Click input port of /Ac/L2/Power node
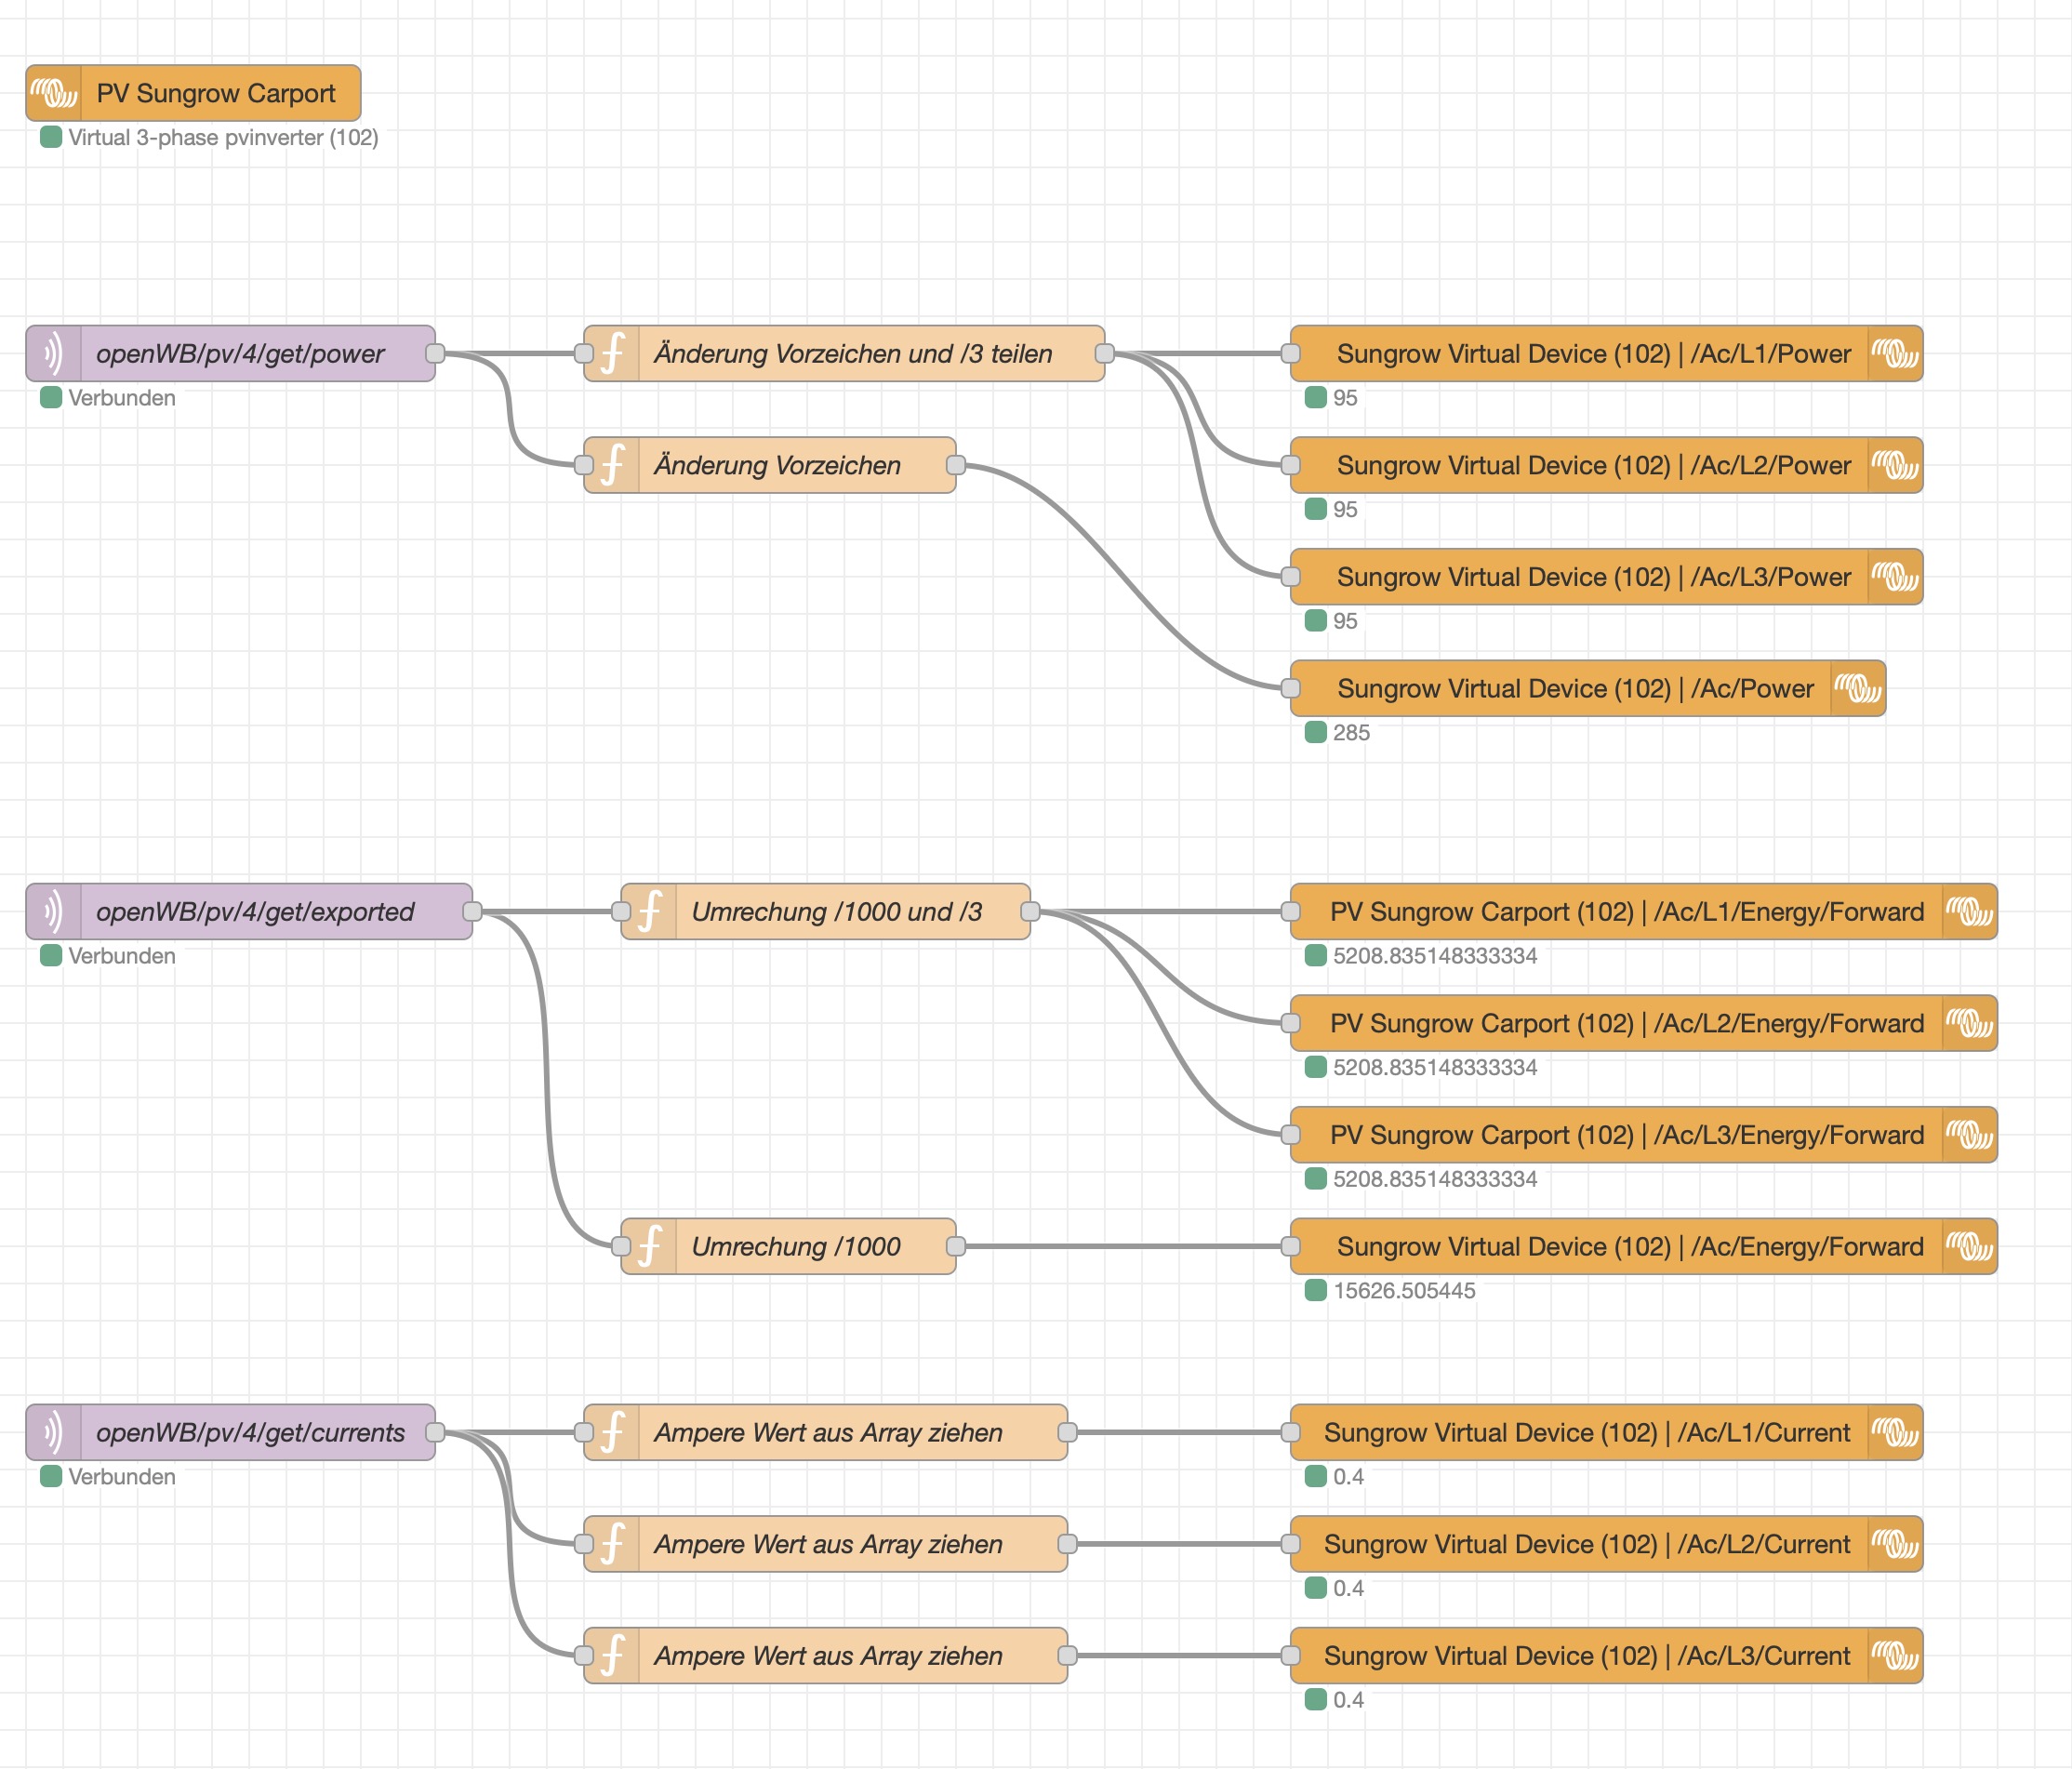 click(x=1291, y=465)
